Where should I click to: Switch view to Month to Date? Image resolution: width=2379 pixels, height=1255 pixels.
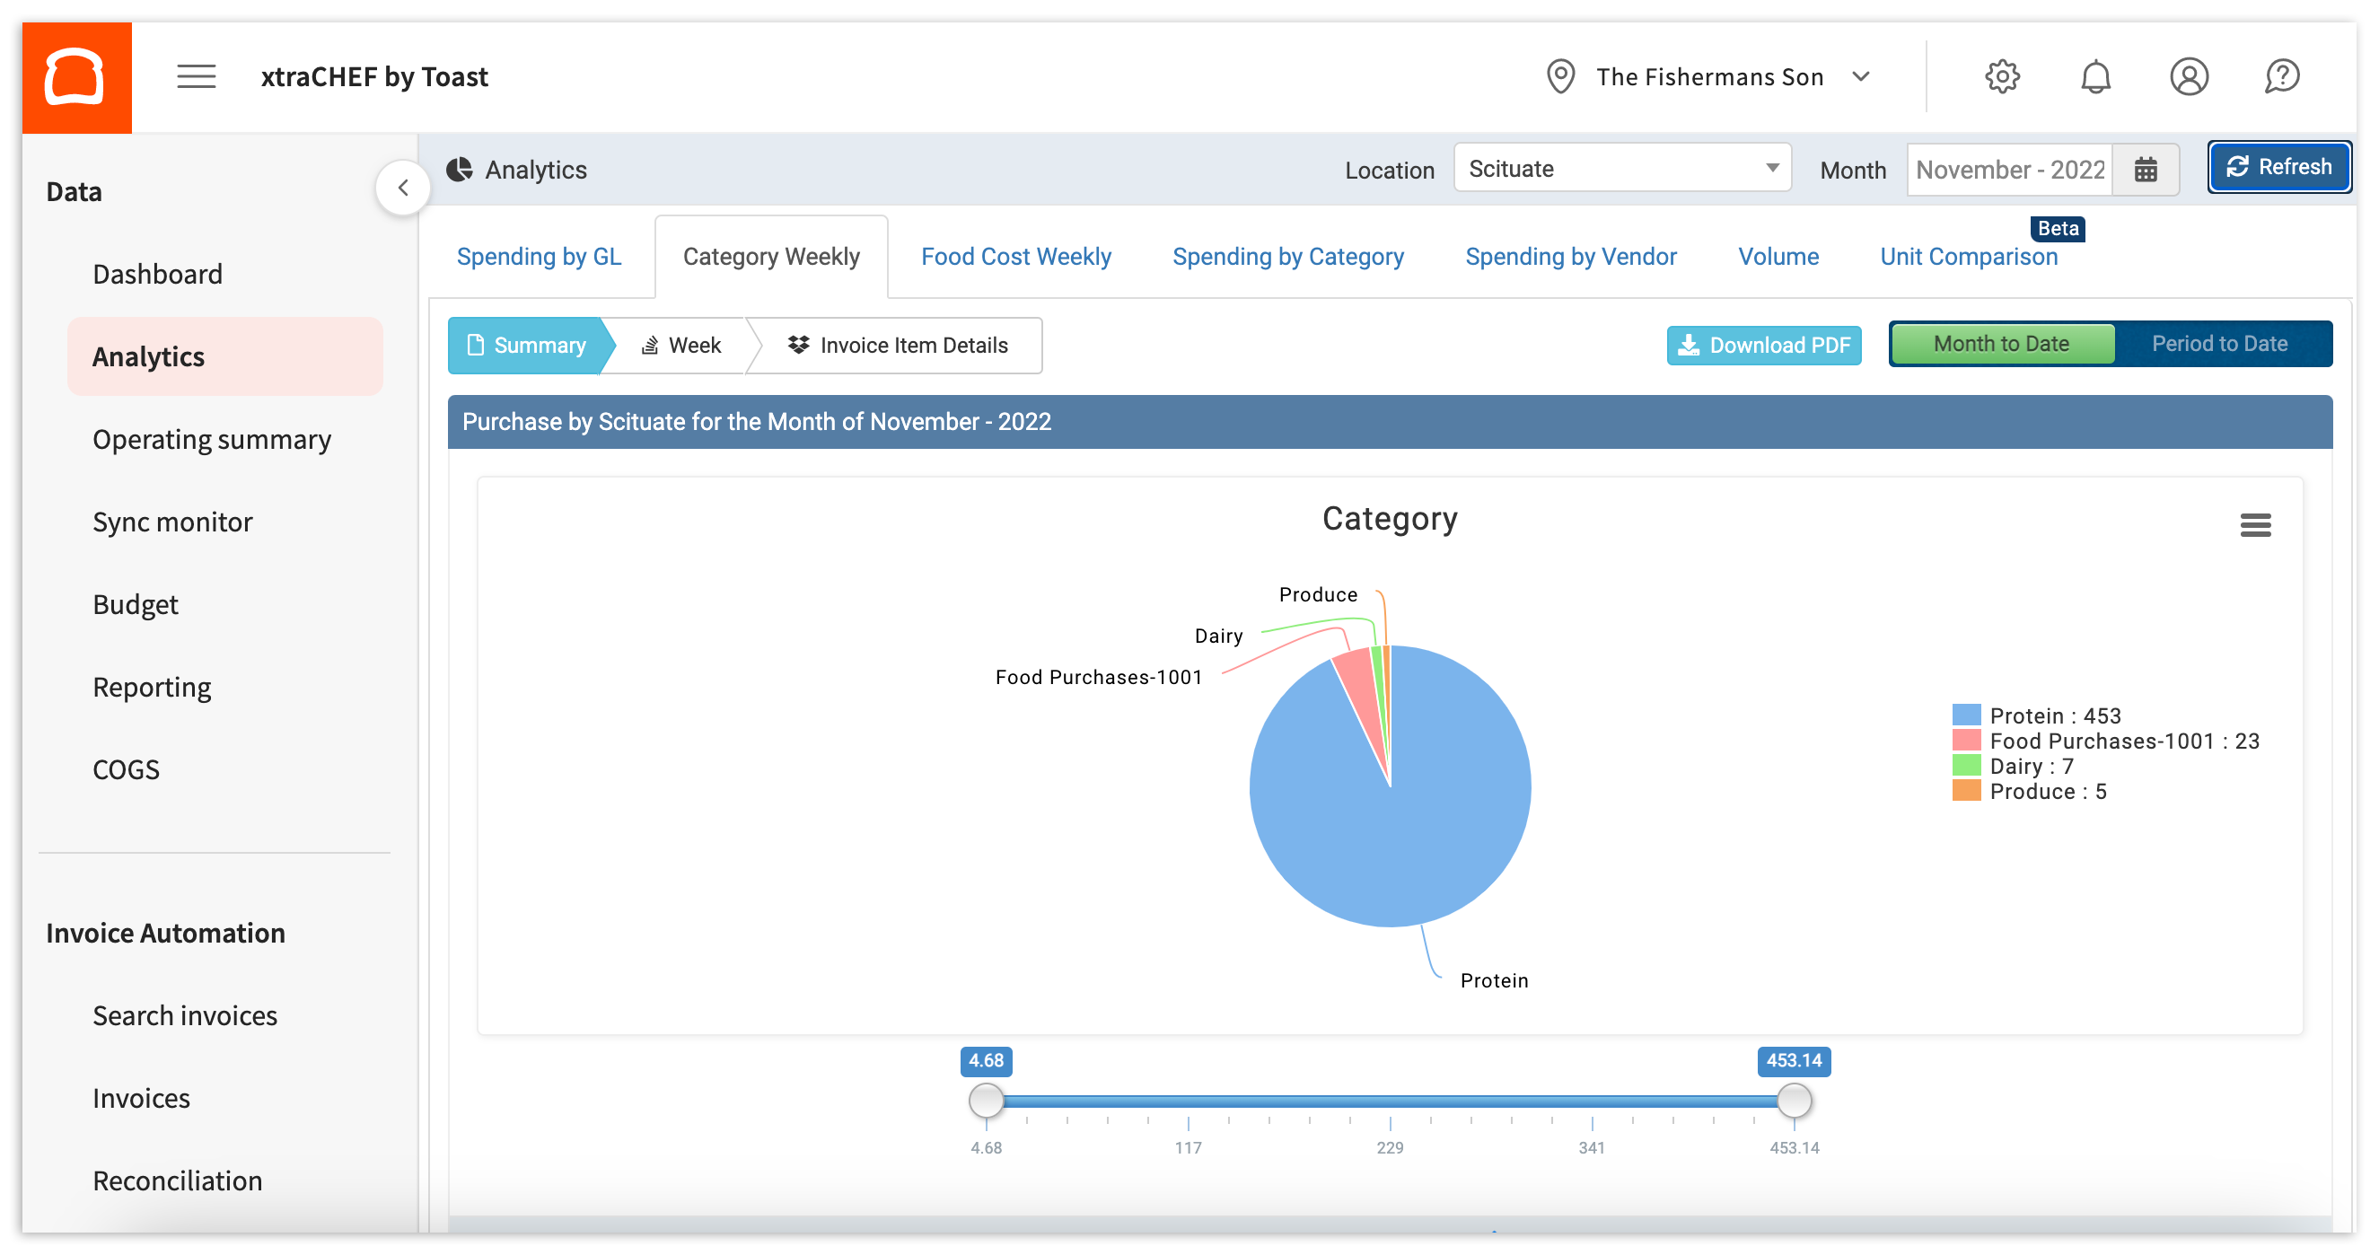2001,343
